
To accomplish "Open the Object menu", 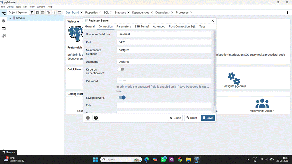I will pos(10,7).
